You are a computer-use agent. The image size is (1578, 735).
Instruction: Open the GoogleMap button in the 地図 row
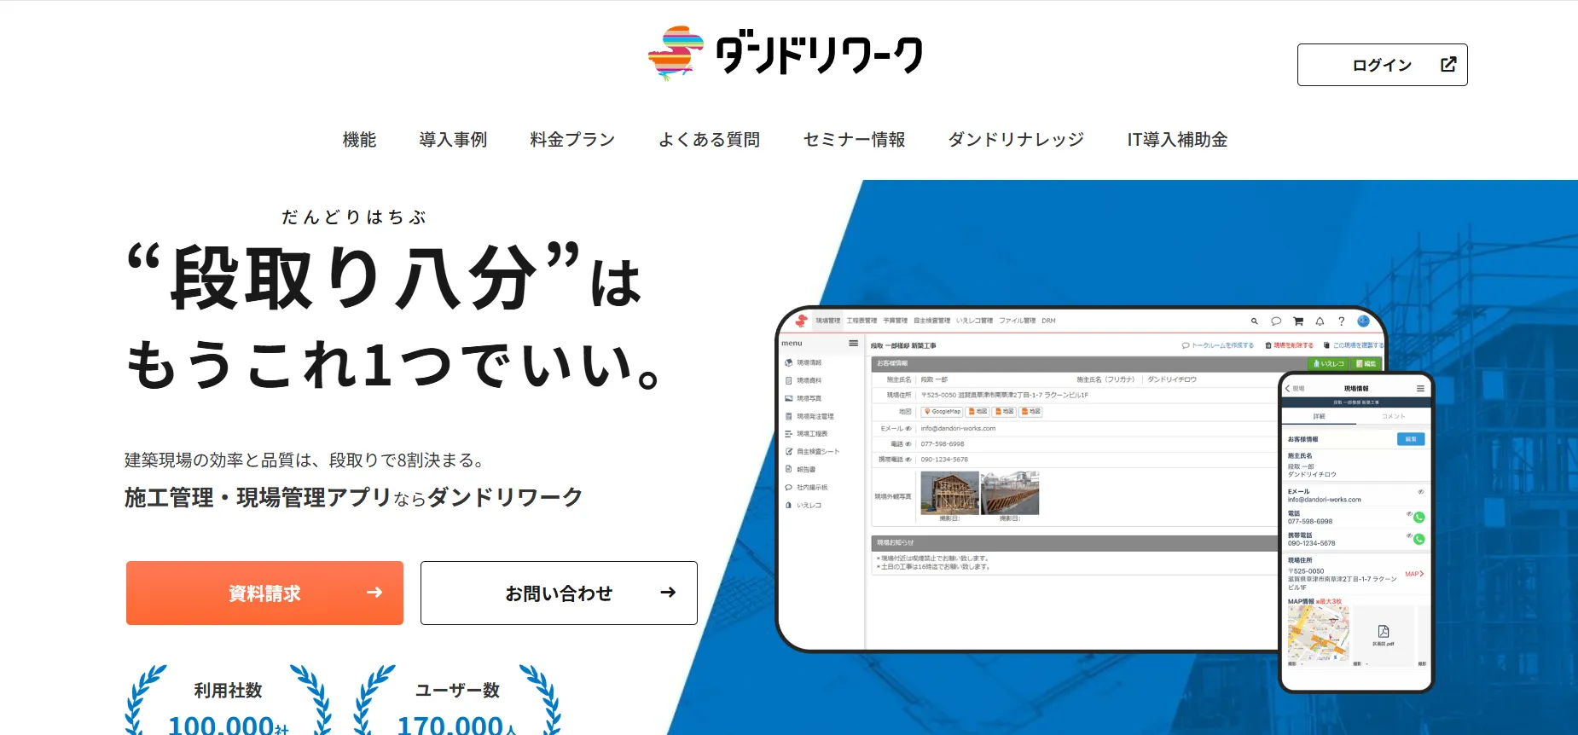943,412
